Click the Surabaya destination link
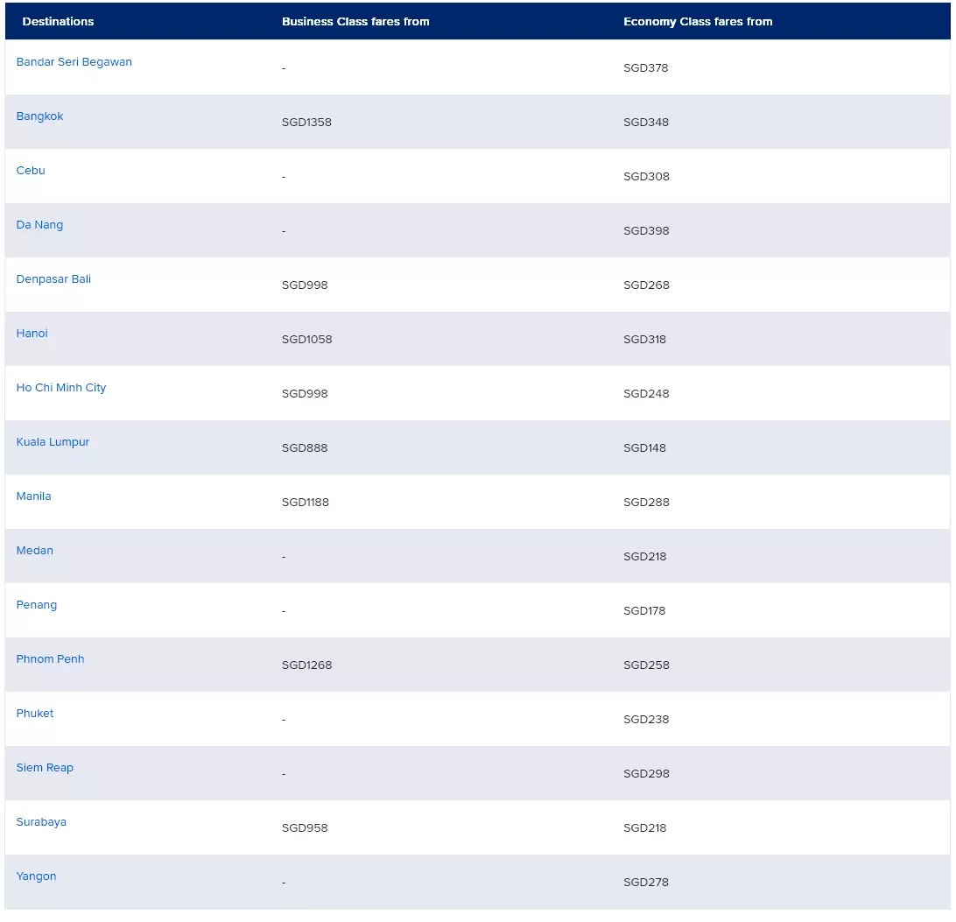 [x=41, y=821]
